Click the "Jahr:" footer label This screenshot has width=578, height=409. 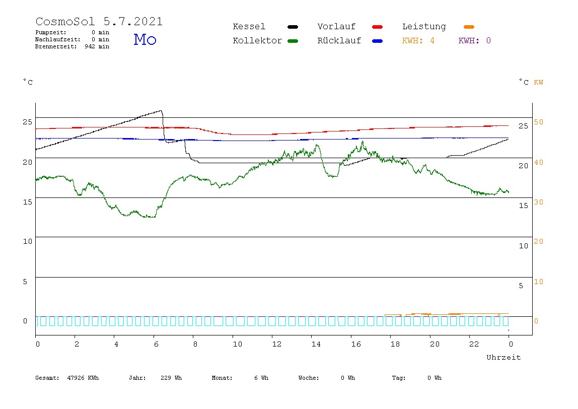coord(137,378)
